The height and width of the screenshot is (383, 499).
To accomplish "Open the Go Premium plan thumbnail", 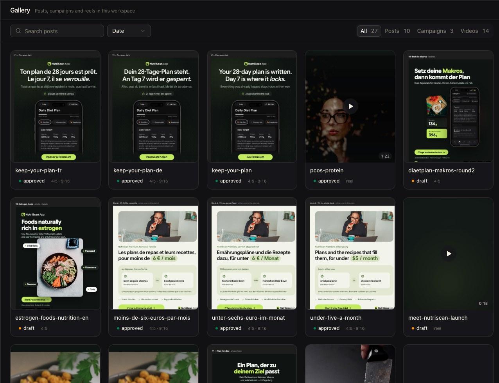I will pos(252,106).
